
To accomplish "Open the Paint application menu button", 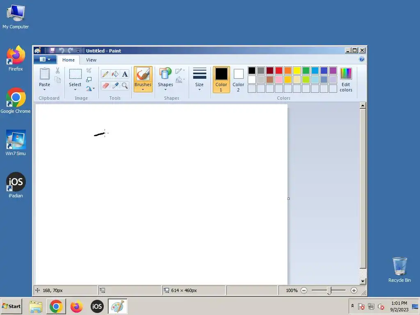I will (x=45, y=59).
